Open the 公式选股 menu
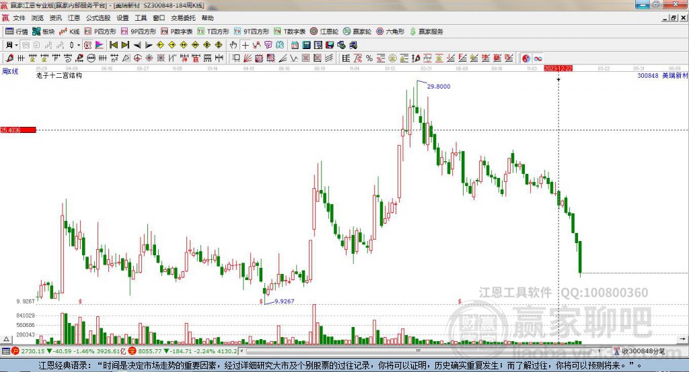This screenshot has height=372, width=689. [x=98, y=18]
